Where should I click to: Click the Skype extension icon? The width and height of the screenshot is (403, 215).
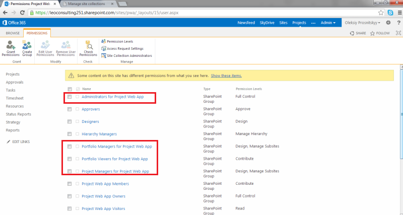pos(390,12)
